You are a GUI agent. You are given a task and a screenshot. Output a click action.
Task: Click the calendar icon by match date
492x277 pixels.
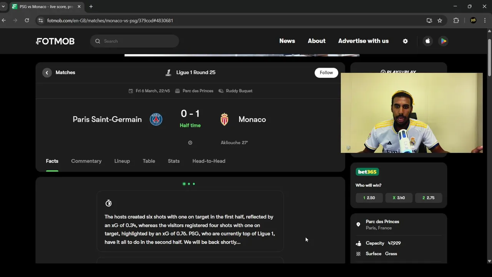[131, 91]
